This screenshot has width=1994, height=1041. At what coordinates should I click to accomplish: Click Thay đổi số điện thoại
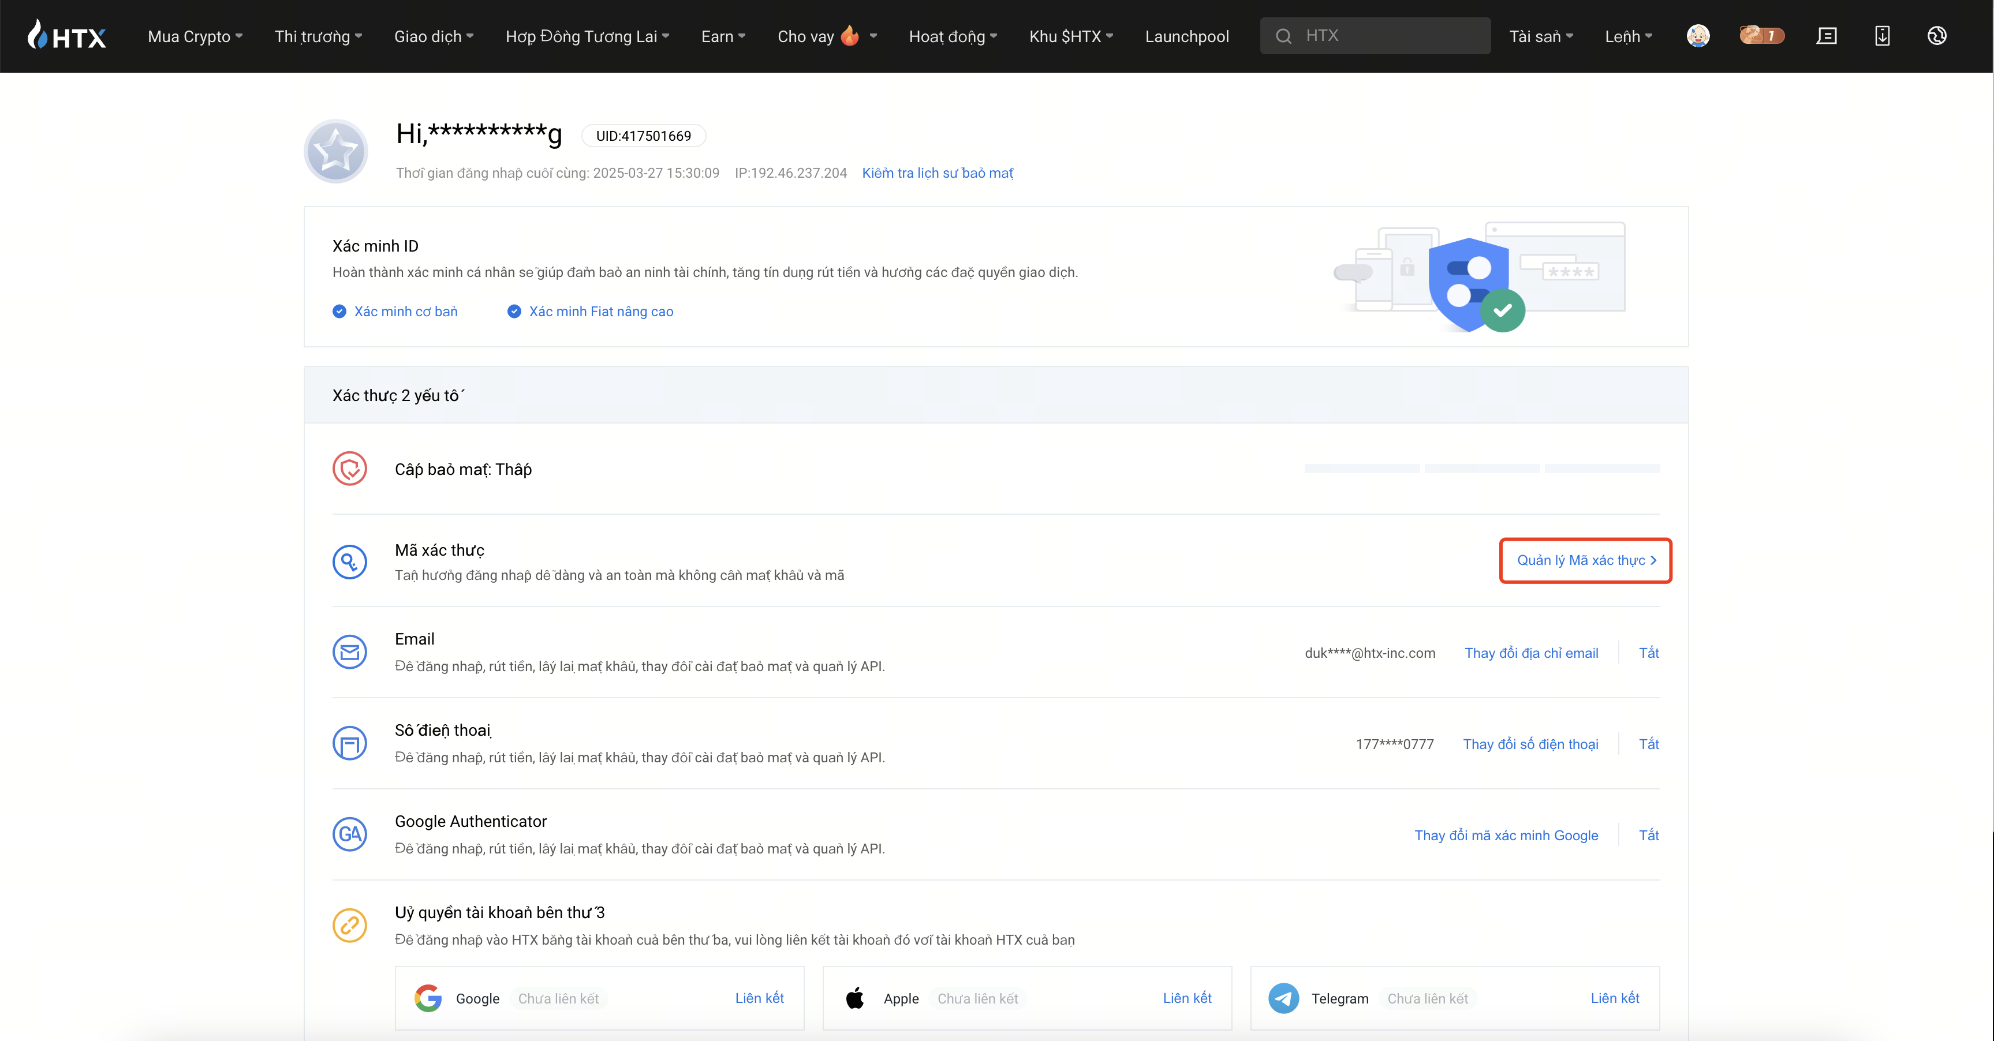point(1529,744)
